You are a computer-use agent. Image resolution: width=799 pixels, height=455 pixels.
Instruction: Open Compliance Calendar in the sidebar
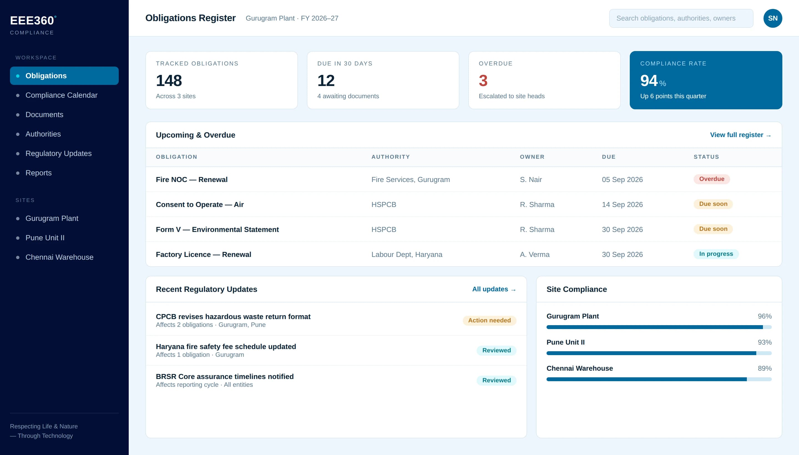[64, 95]
